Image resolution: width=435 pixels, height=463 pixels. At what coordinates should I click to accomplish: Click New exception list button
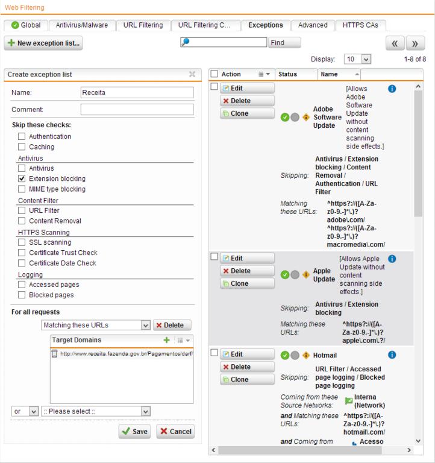pyautogui.click(x=43, y=43)
